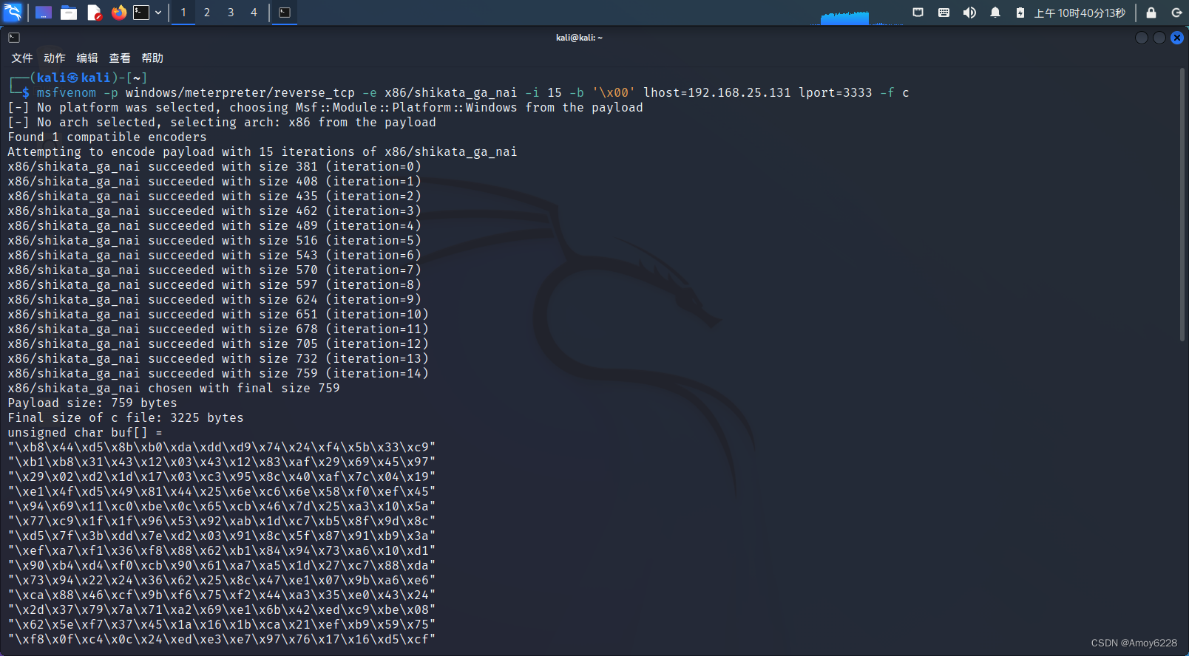Switch to workspace 1
The width and height of the screenshot is (1189, 656).
tap(183, 13)
